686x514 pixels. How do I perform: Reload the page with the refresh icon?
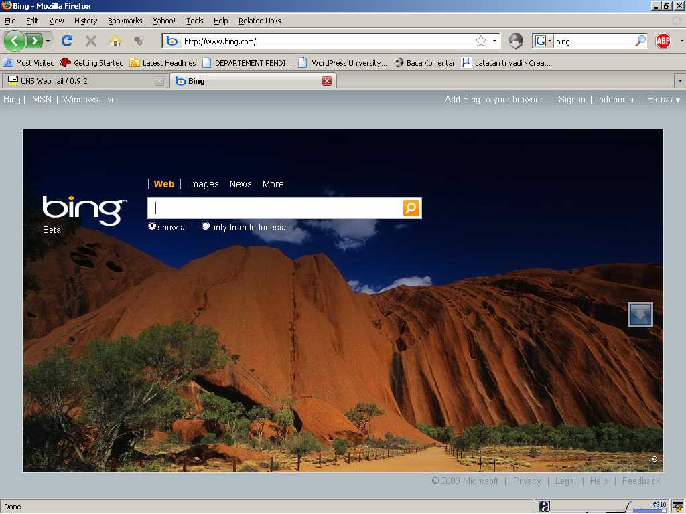point(67,41)
